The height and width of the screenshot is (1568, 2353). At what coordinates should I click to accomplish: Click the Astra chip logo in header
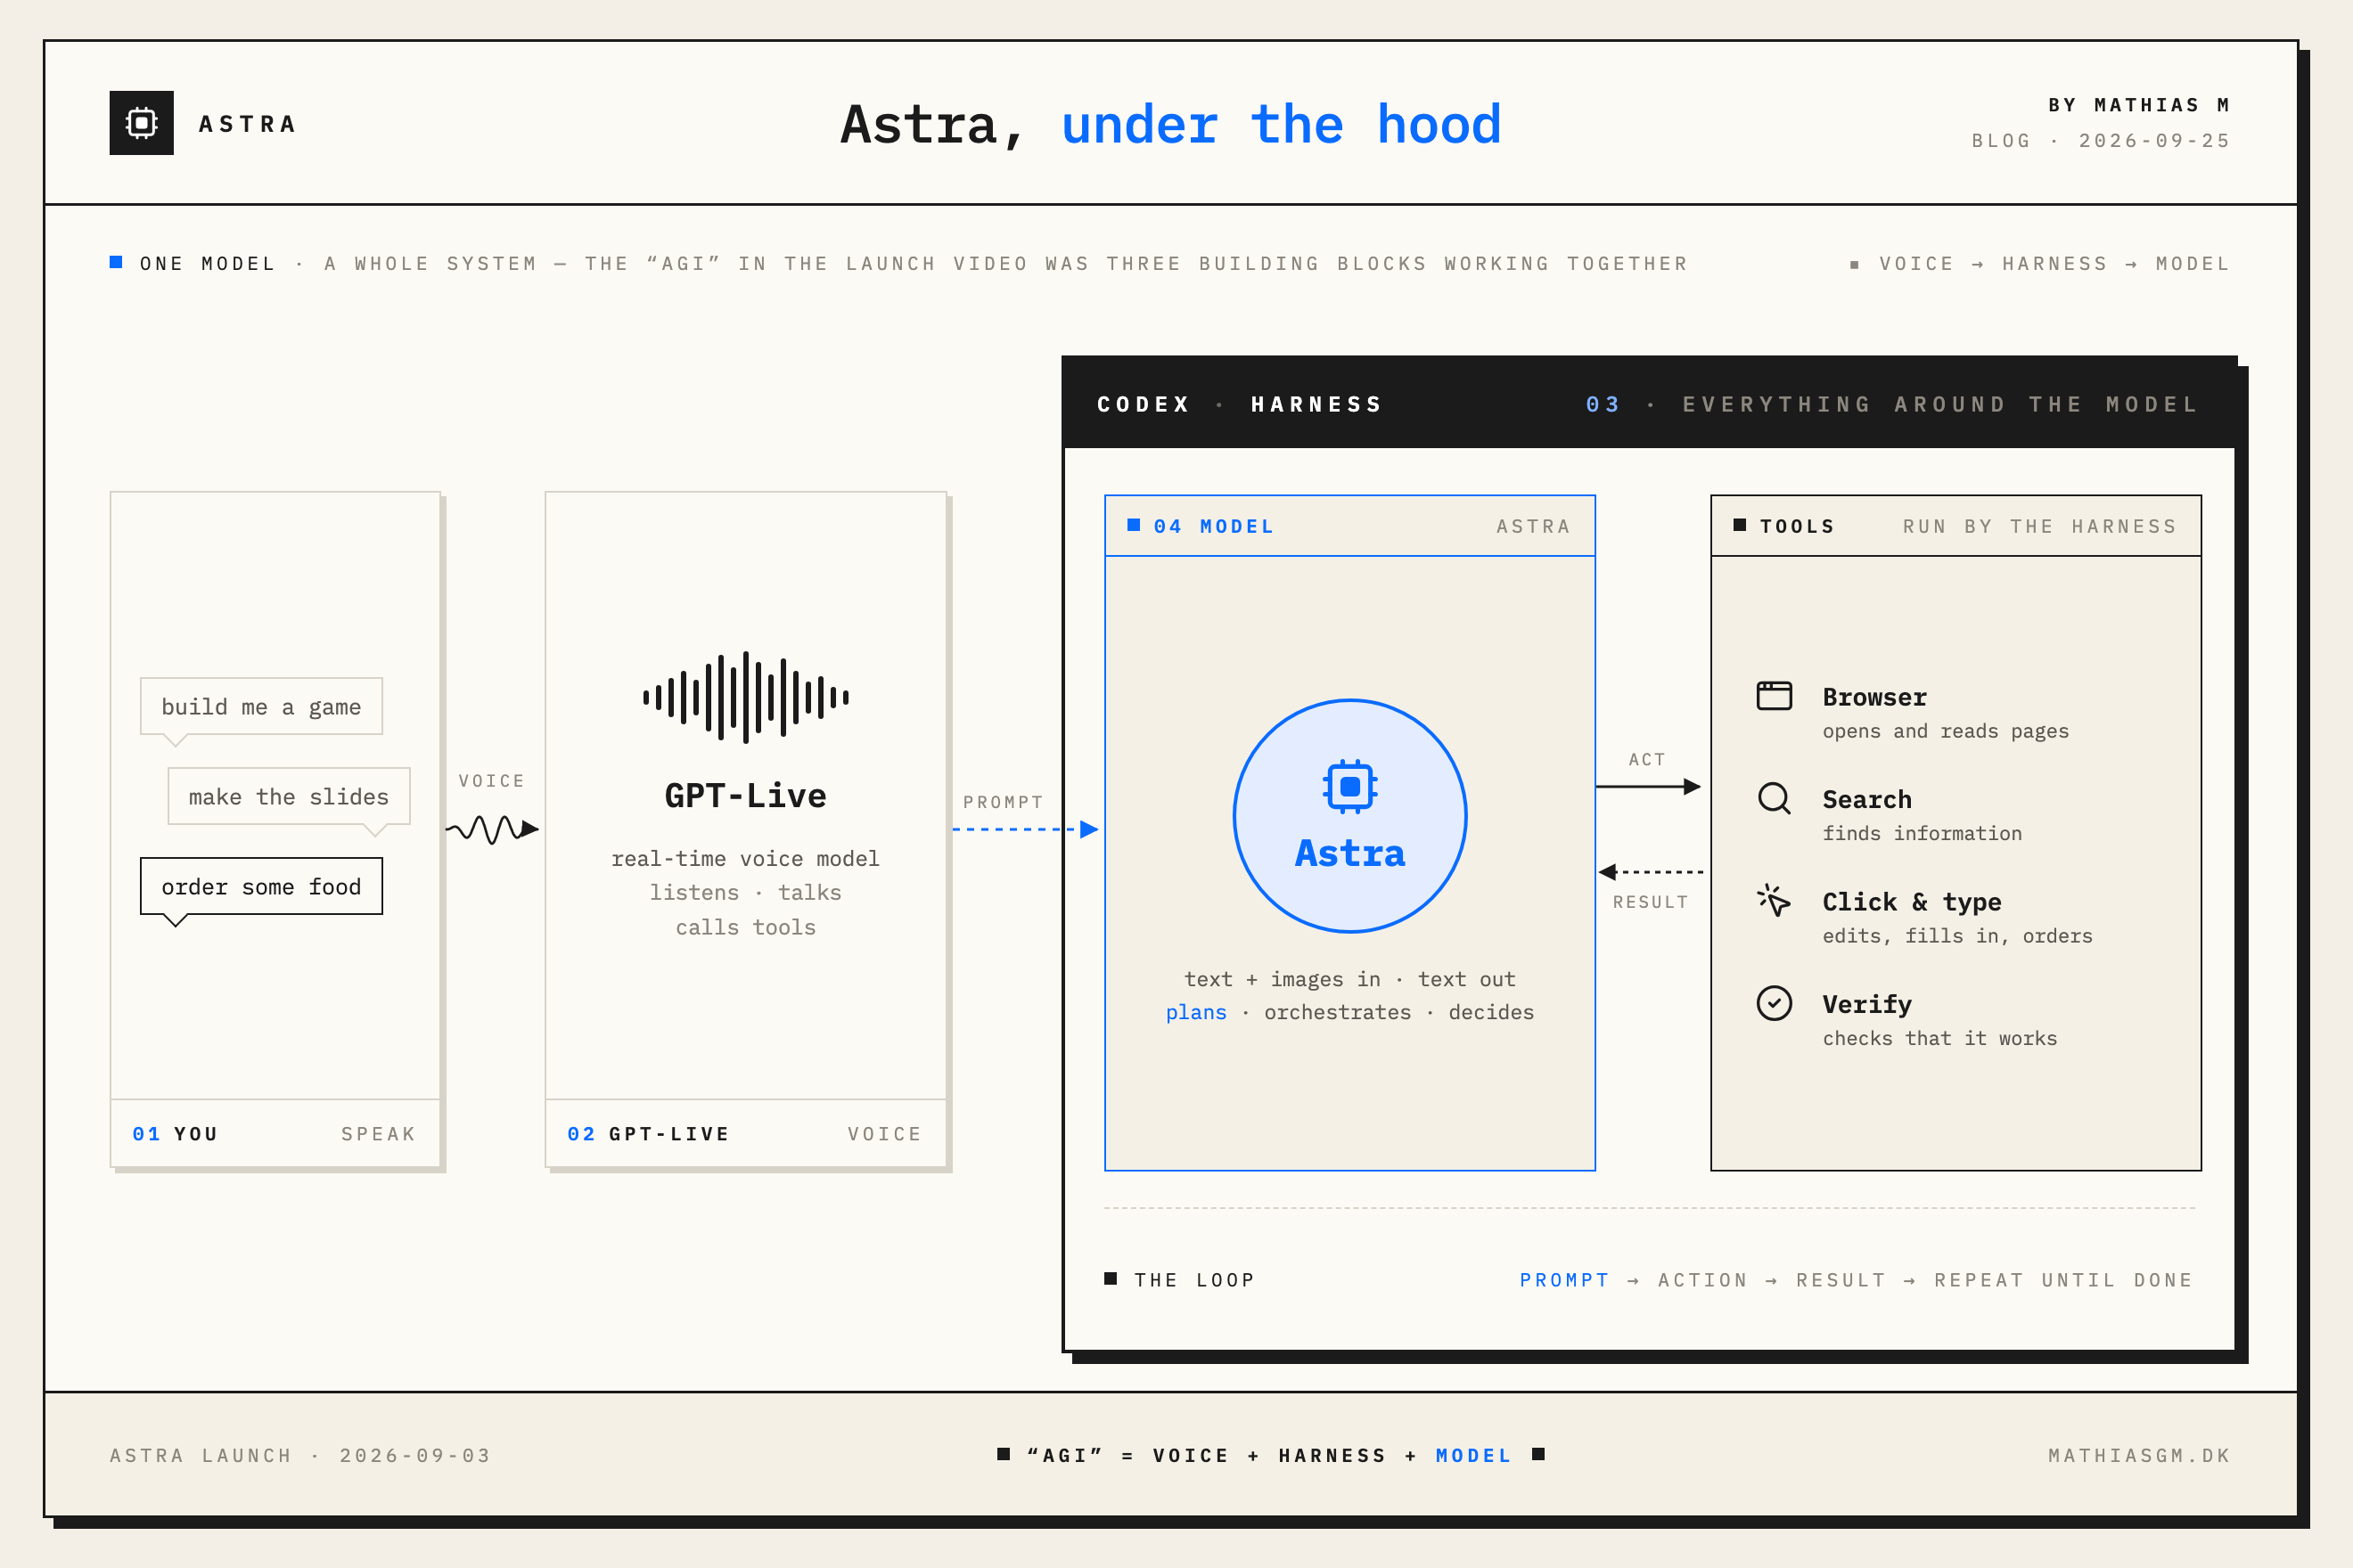[x=141, y=123]
